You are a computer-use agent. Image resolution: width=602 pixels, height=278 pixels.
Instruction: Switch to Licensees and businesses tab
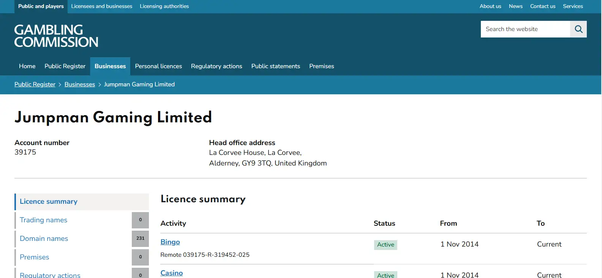(102, 6)
